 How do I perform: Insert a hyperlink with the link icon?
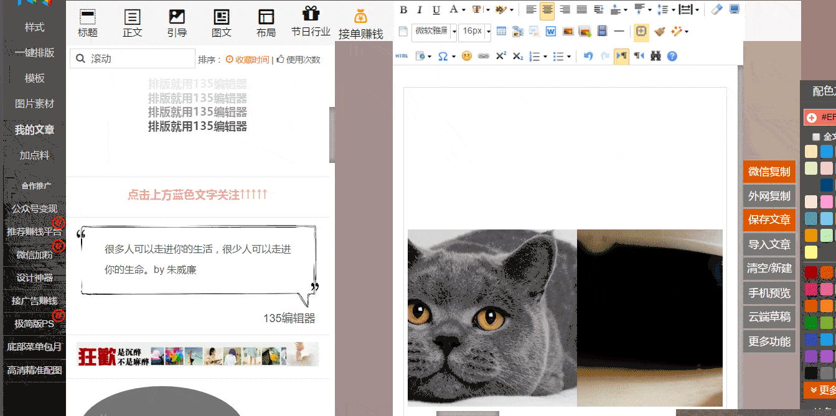(x=483, y=56)
